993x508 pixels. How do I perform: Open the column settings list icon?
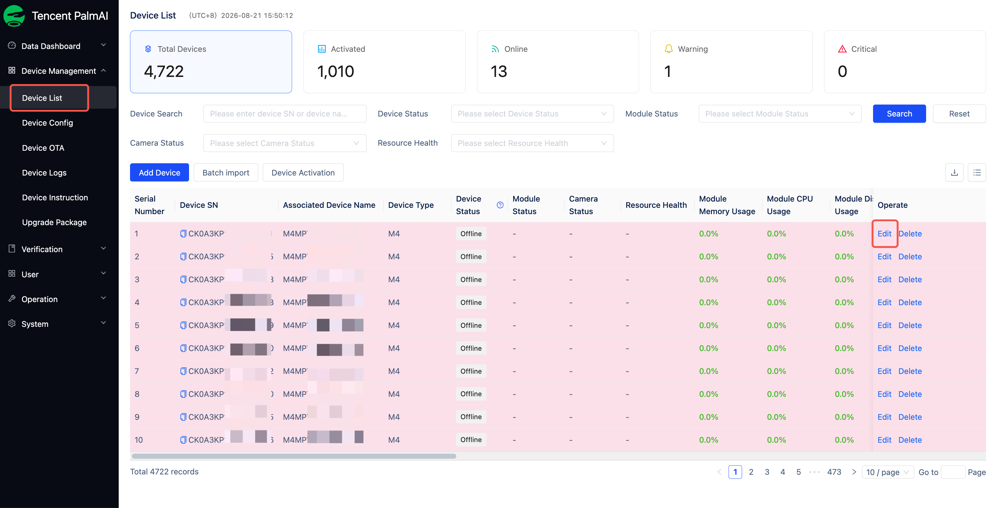pyautogui.click(x=976, y=173)
